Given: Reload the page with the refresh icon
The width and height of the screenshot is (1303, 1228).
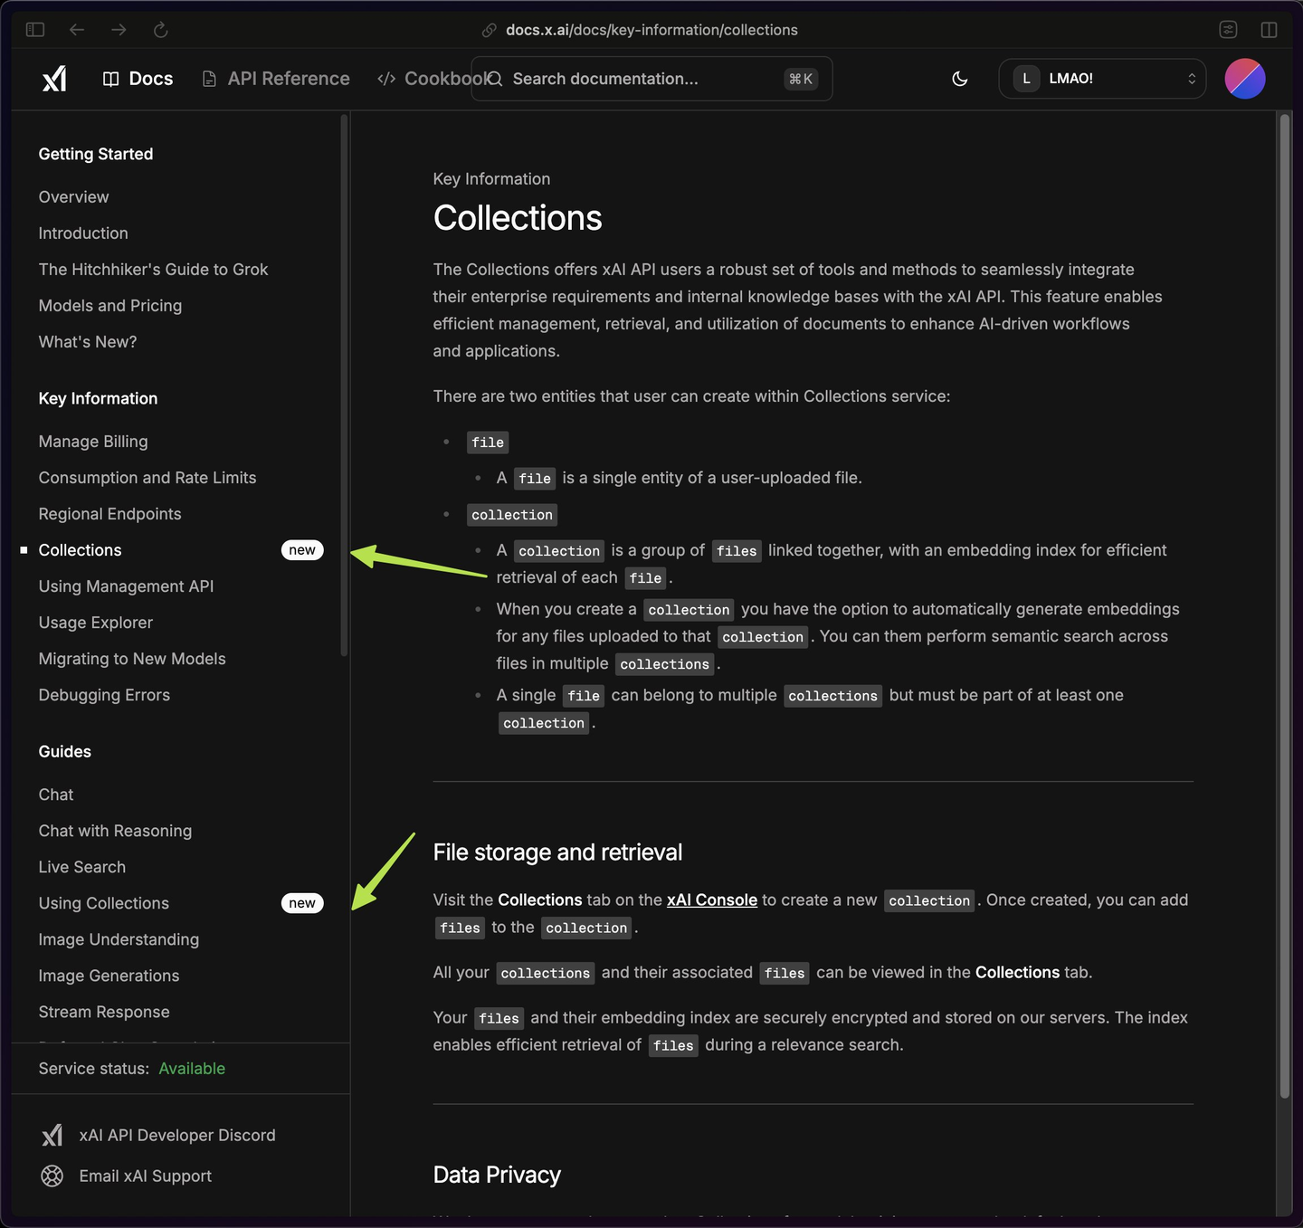Looking at the screenshot, I should [161, 30].
